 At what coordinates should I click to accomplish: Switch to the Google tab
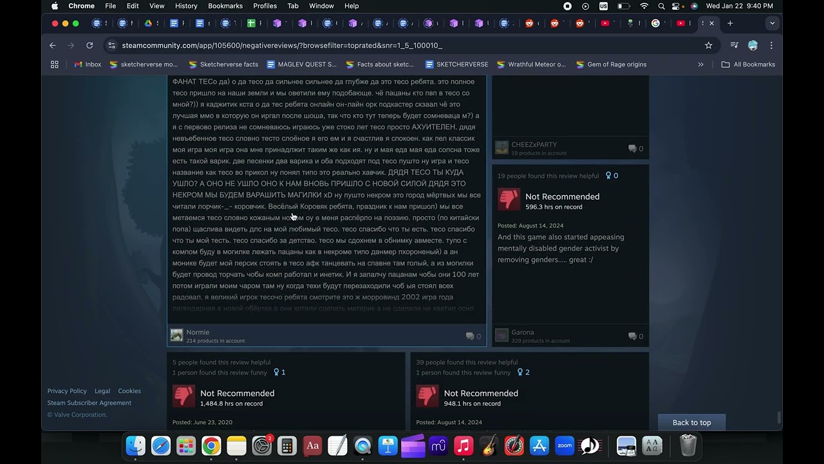[655, 23]
